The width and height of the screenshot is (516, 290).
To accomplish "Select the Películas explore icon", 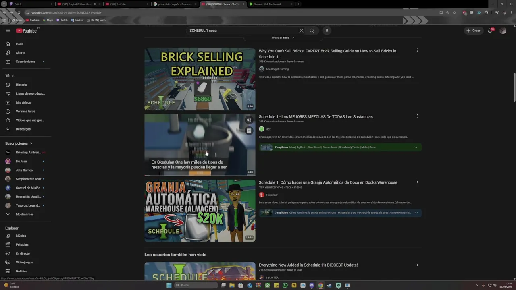I will tap(8, 245).
